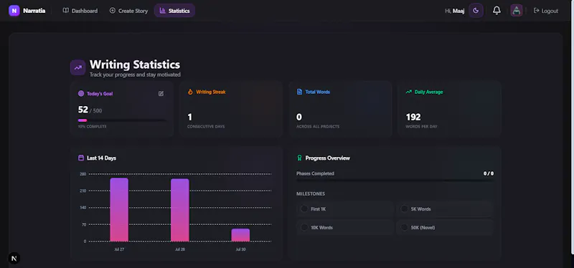Click the 192 daily average value
Image resolution: width=574 pixels, height=268 pixels.
click(x=413, y=117)
